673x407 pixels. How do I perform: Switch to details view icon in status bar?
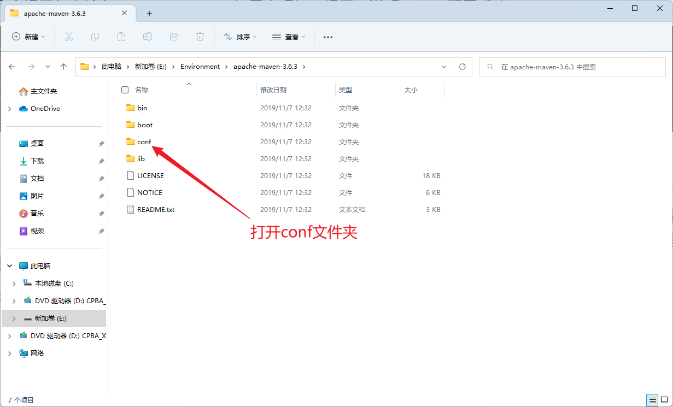652,400
